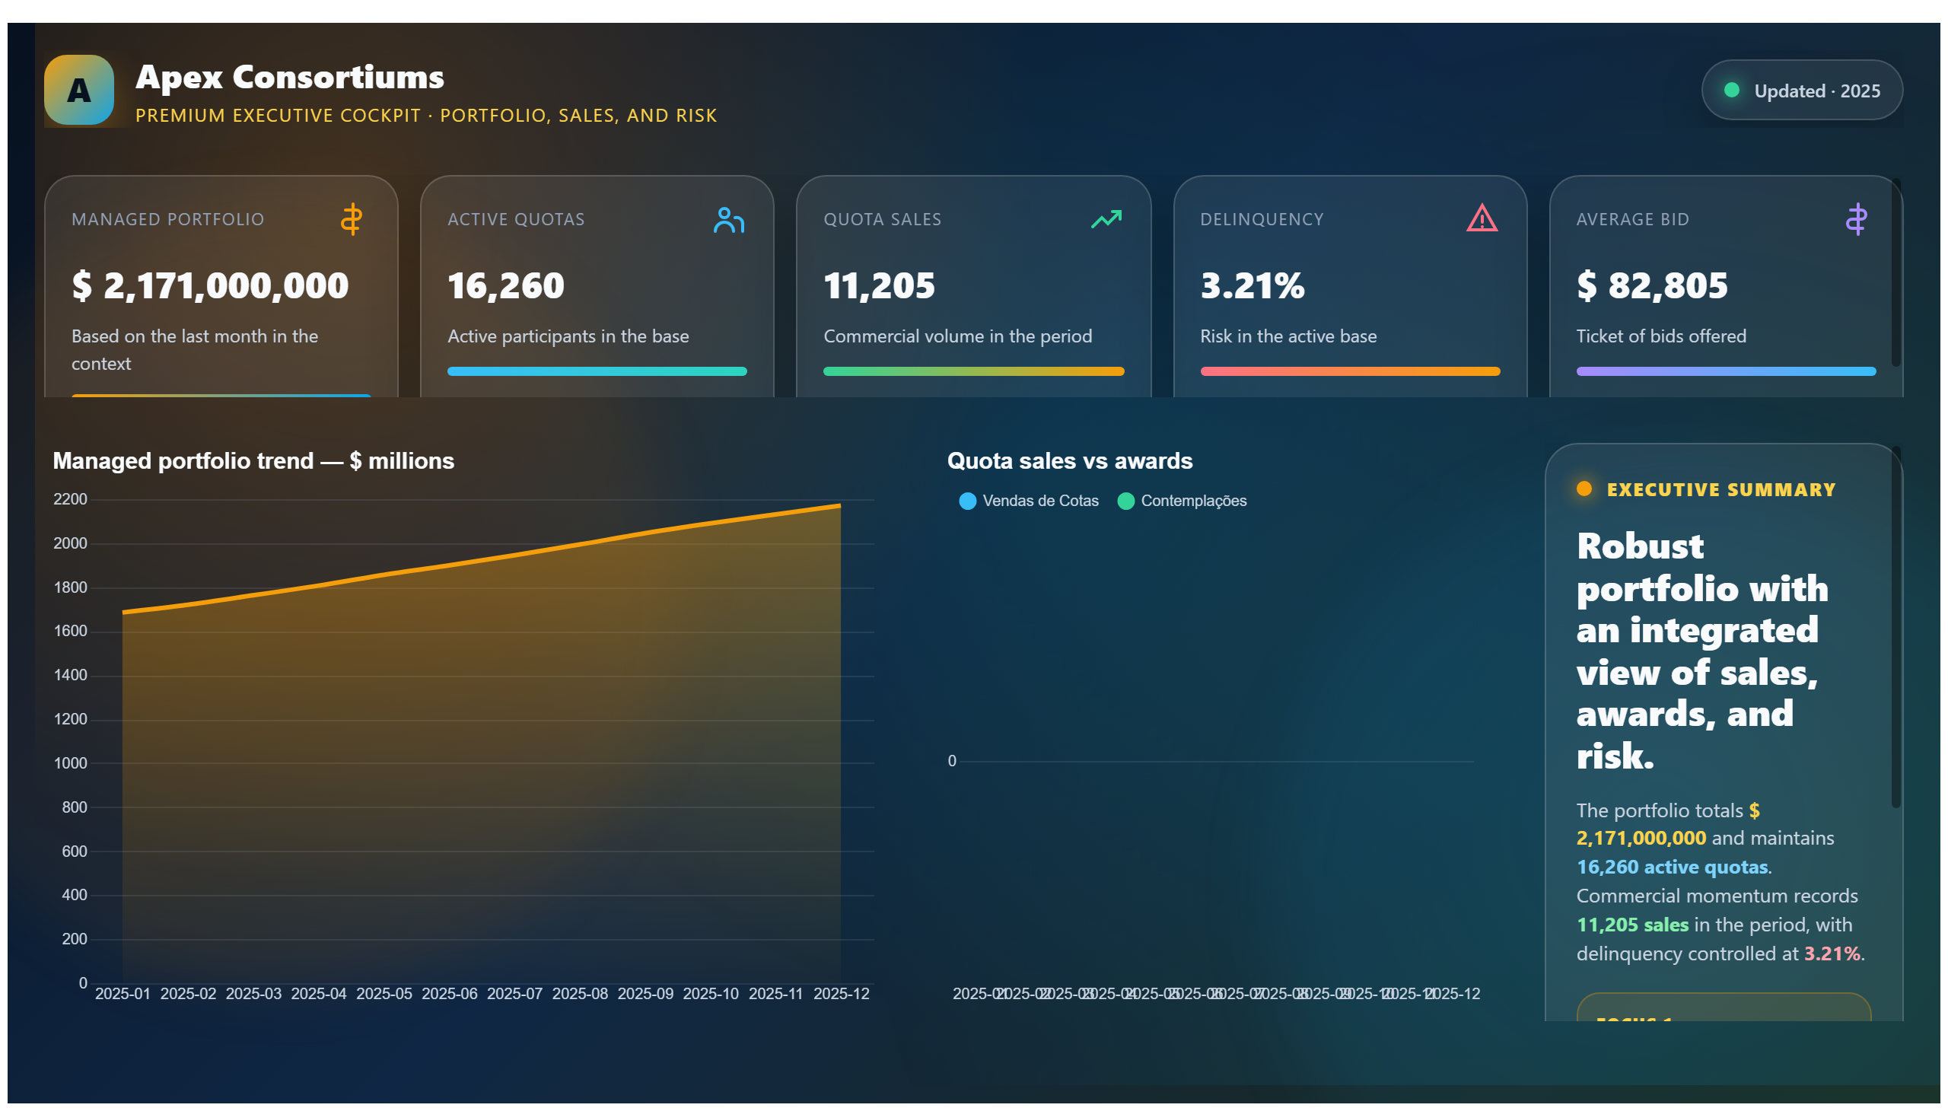Click the 2025-01 label on portfolio chart
The image size is (1948, 1111).
122,994
